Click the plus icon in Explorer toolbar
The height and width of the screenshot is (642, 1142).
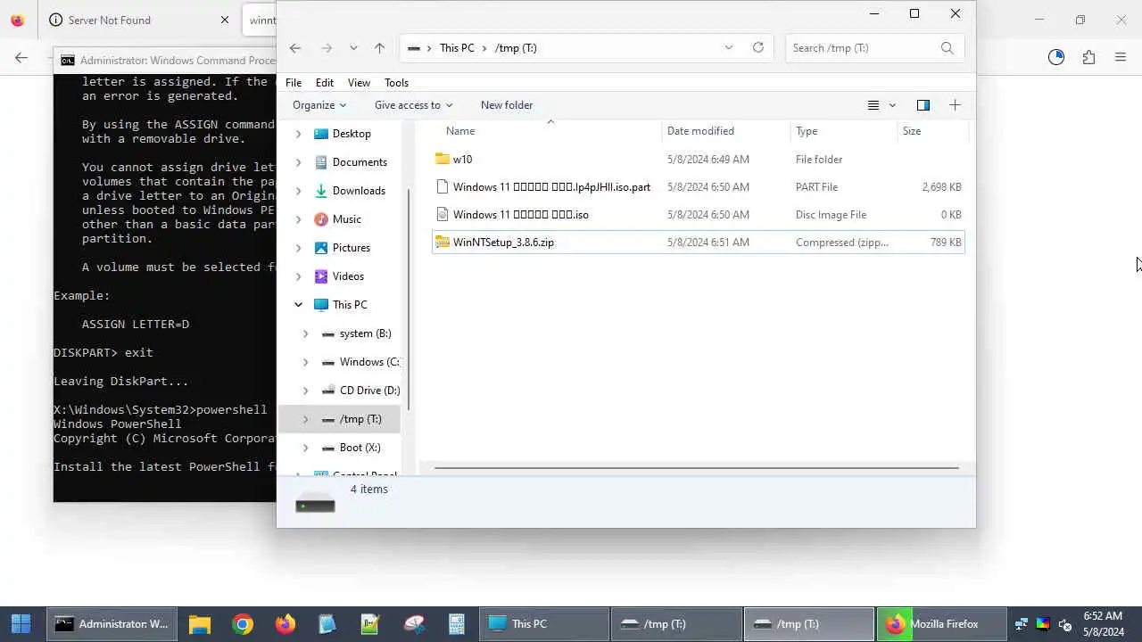point(955,105)
